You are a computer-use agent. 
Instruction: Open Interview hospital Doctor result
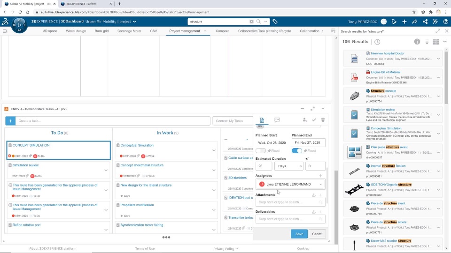point(388,53)
